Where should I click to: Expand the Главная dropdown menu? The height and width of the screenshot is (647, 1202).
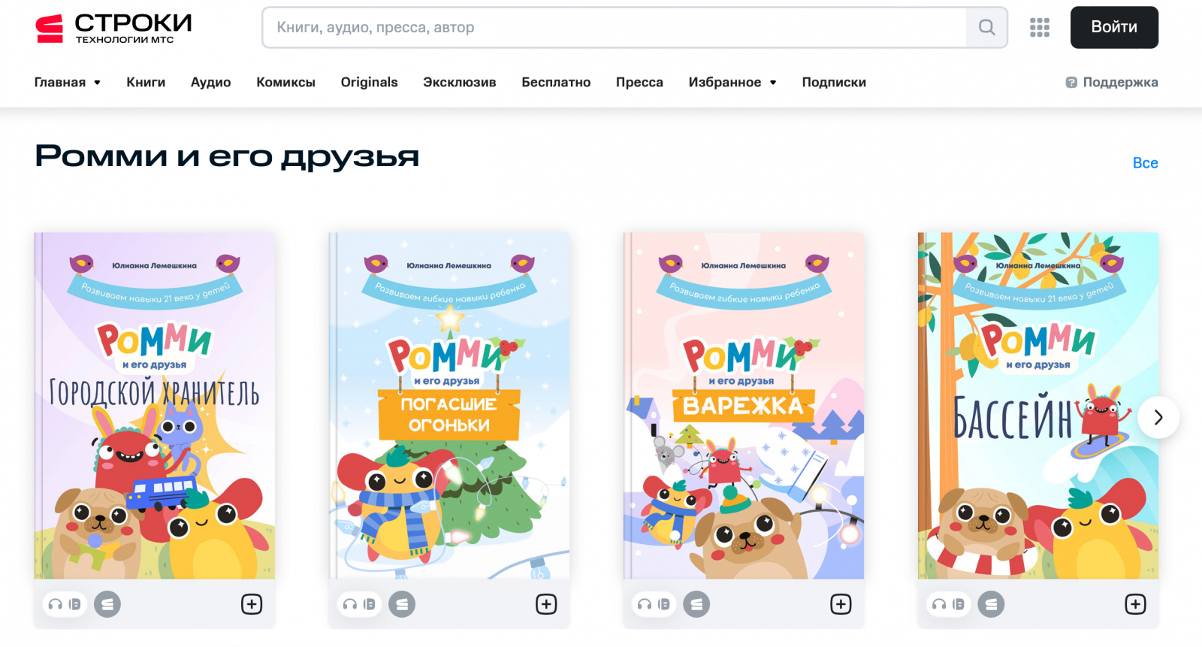68,83
